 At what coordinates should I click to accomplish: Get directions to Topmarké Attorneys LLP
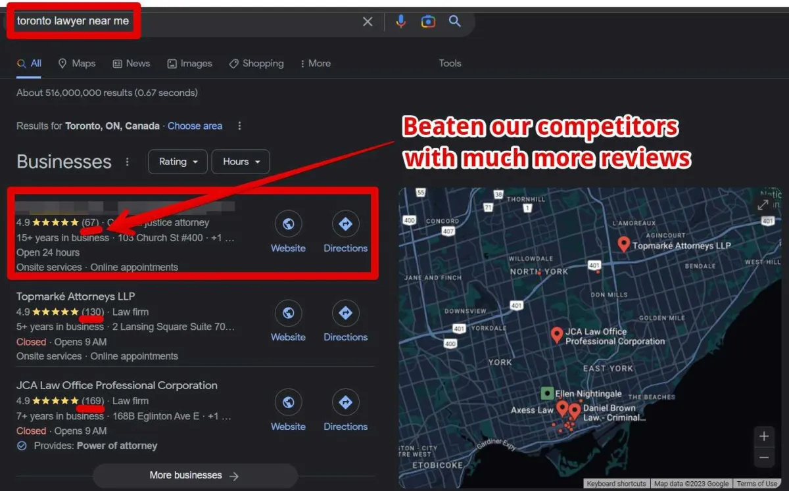tap(345, 321)
